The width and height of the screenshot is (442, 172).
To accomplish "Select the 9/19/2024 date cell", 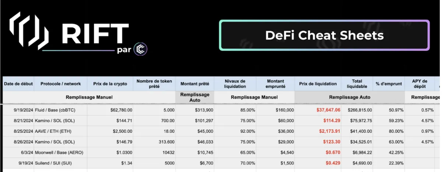I will click(18, 110).
